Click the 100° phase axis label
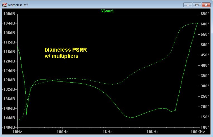 [205, 127]
